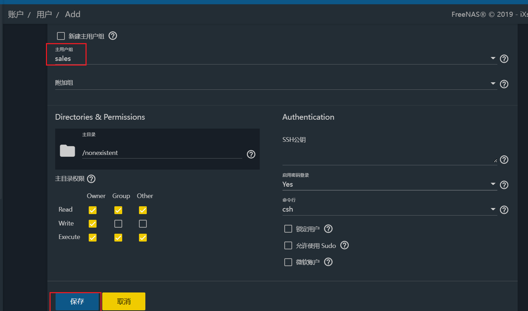Click the 保存 save button
The image size is (528, 311).
(x=77, y=301)
